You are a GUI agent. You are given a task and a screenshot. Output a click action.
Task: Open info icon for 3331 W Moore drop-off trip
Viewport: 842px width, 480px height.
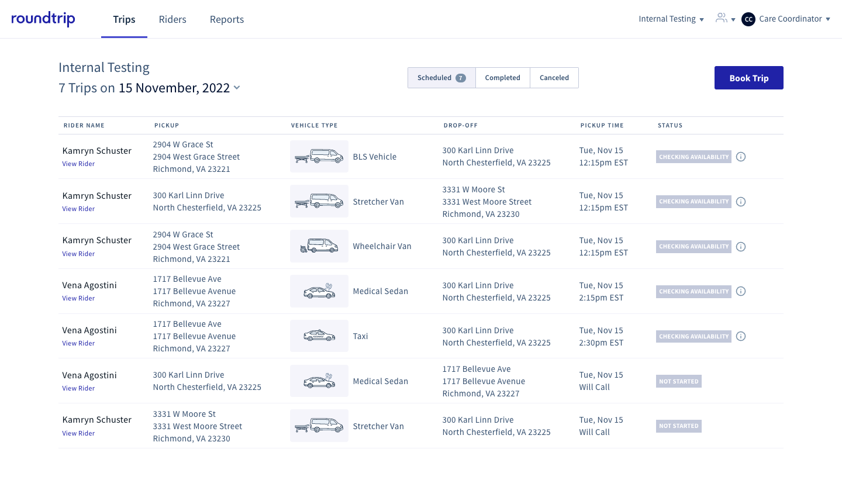point(741,202)
